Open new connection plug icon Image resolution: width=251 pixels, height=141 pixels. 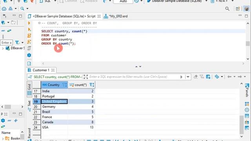pos(3,23)
